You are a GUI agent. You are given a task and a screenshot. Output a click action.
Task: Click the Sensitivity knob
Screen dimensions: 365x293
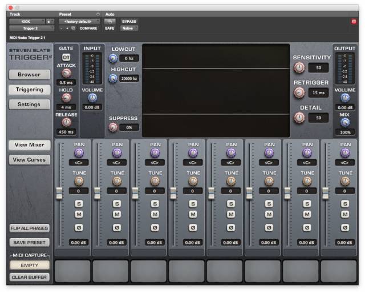coord(299,68)
